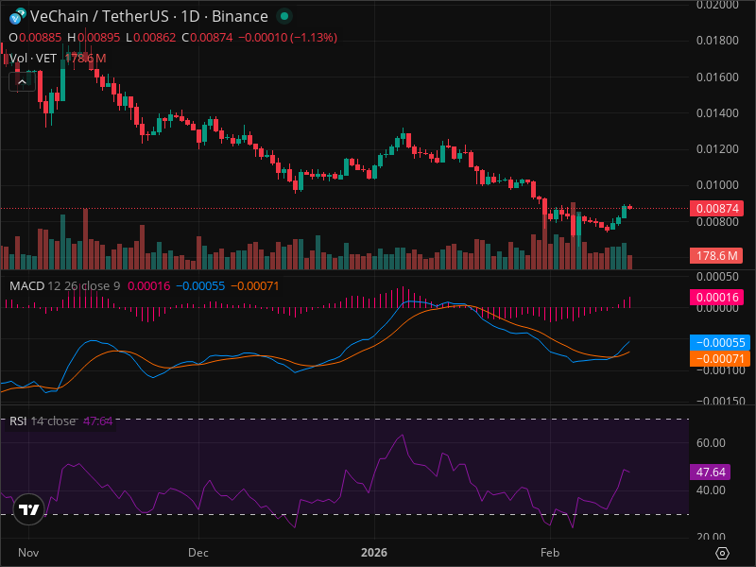Click signal line value label −0.00071
The width and height of the screenshot is (756, 567).
tap(720, 359)
